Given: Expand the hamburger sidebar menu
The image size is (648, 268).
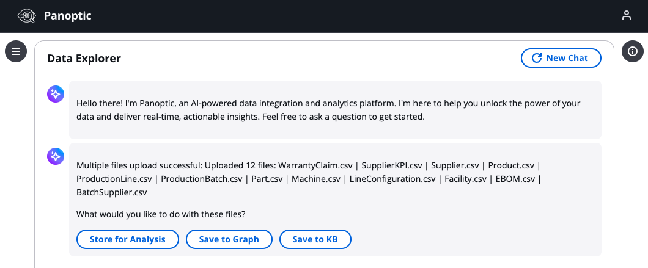Looking at the screenshot, I should [16, 51].
